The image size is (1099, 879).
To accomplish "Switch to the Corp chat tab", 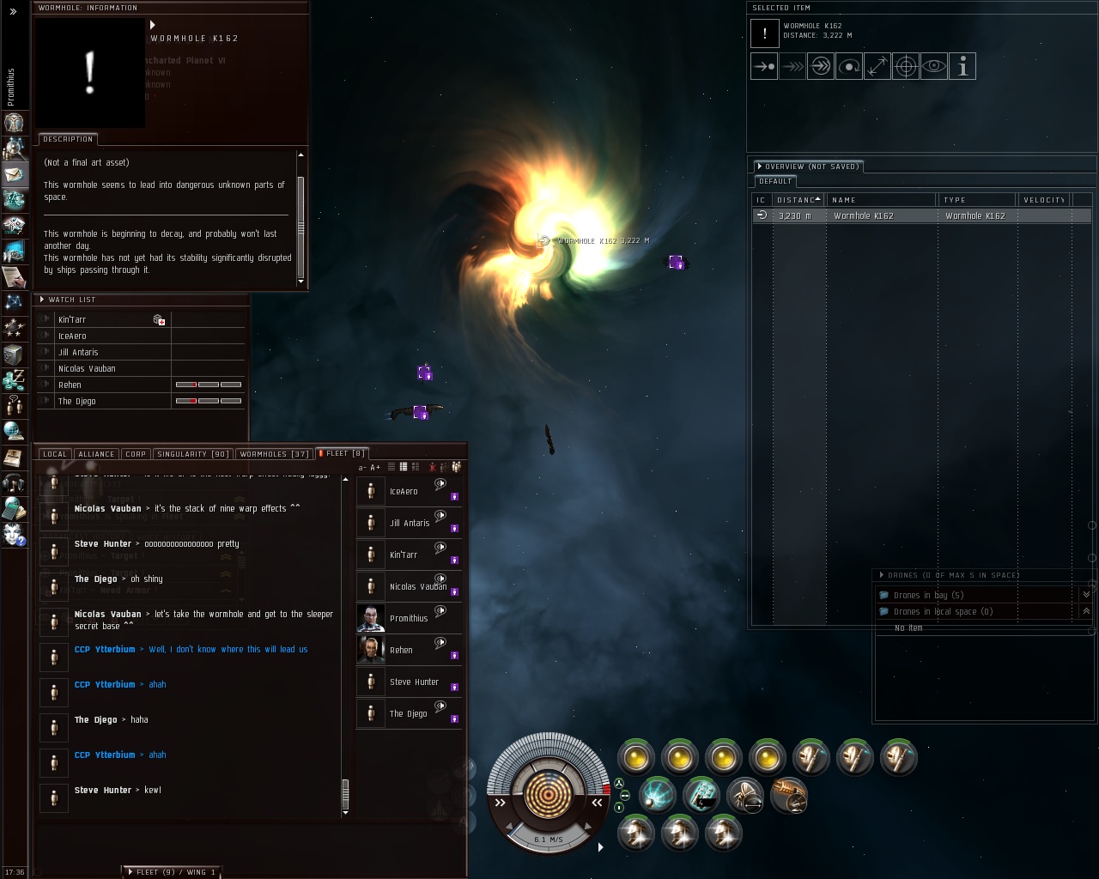I will point(136,454).
